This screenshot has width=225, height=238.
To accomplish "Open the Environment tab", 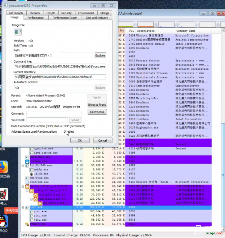I will pyautogui.click(x=86, y=13).
